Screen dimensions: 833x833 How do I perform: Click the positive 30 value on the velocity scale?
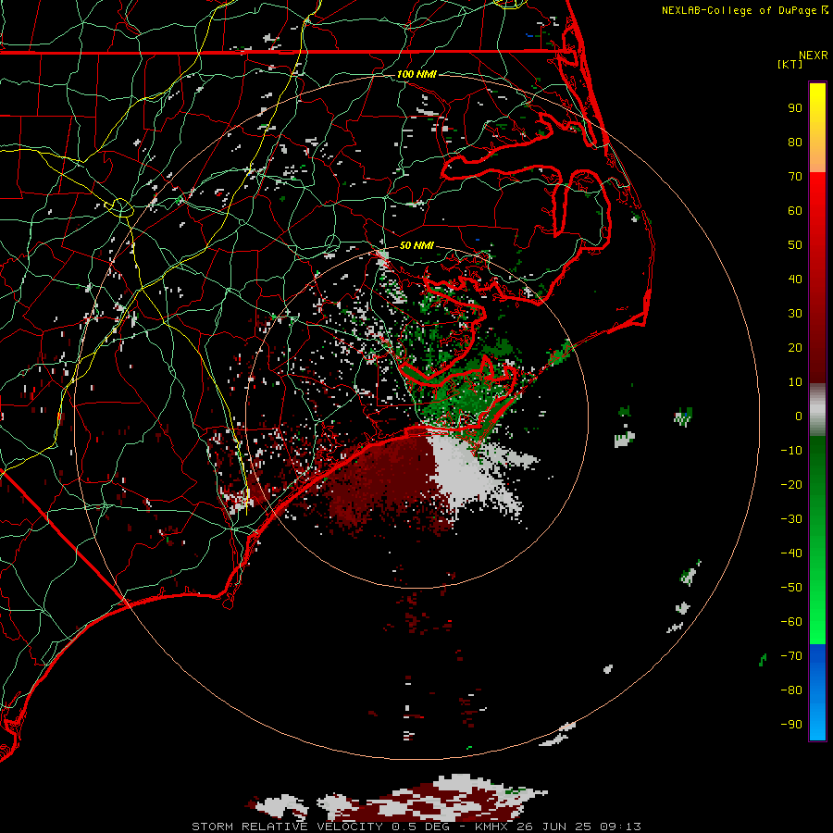point(795,314)
